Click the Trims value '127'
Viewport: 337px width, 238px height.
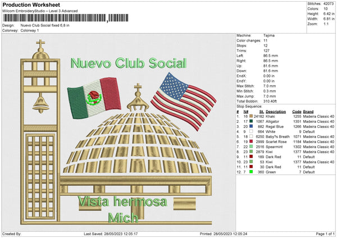coord(266,51)
